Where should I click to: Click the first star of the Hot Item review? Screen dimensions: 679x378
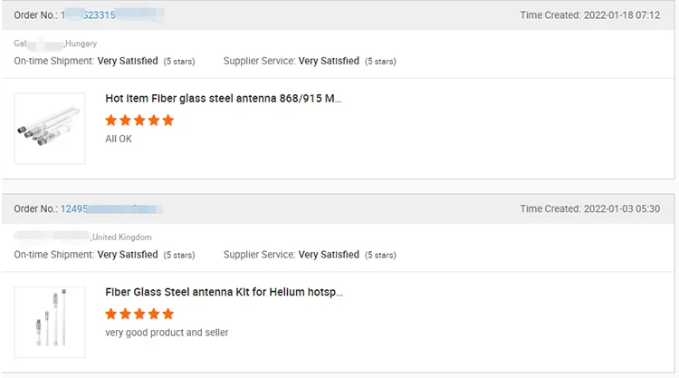[111, 121]
